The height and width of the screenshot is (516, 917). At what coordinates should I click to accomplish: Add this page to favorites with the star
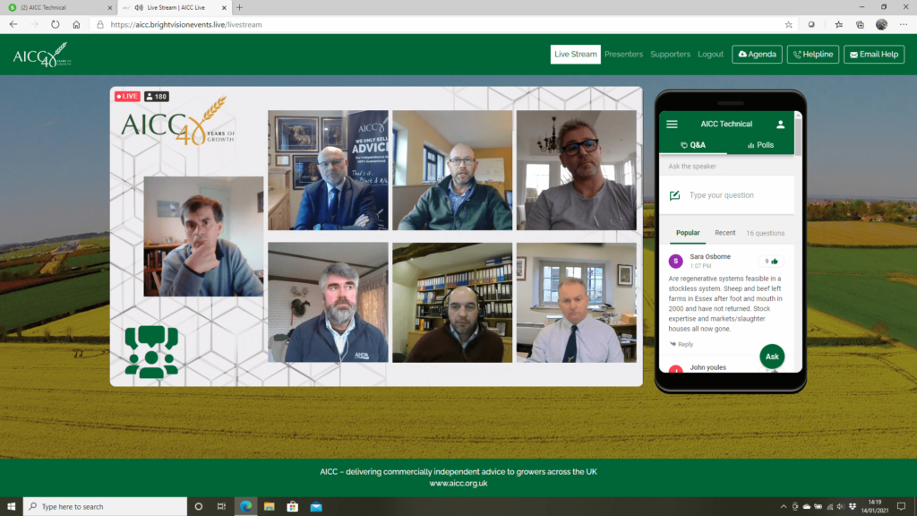[788, 24]
